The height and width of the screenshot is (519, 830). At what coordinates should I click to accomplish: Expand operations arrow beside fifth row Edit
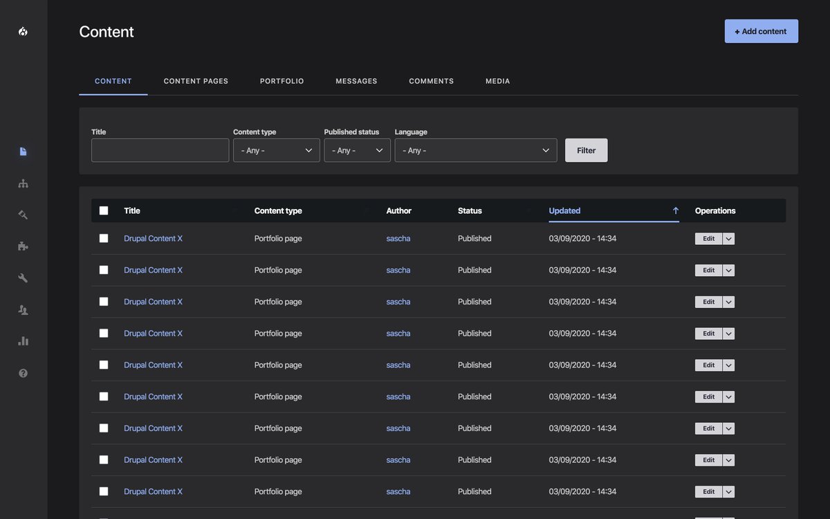click(x=728, y=365)
